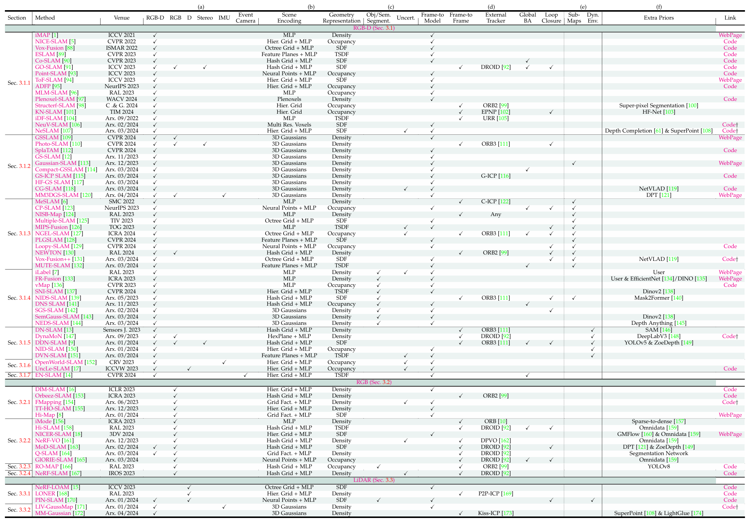Open the WebPage link for ToF-SLAM row
Image resolution: width=751 pixels, height=521 pixels.
[x=730, y=80]
